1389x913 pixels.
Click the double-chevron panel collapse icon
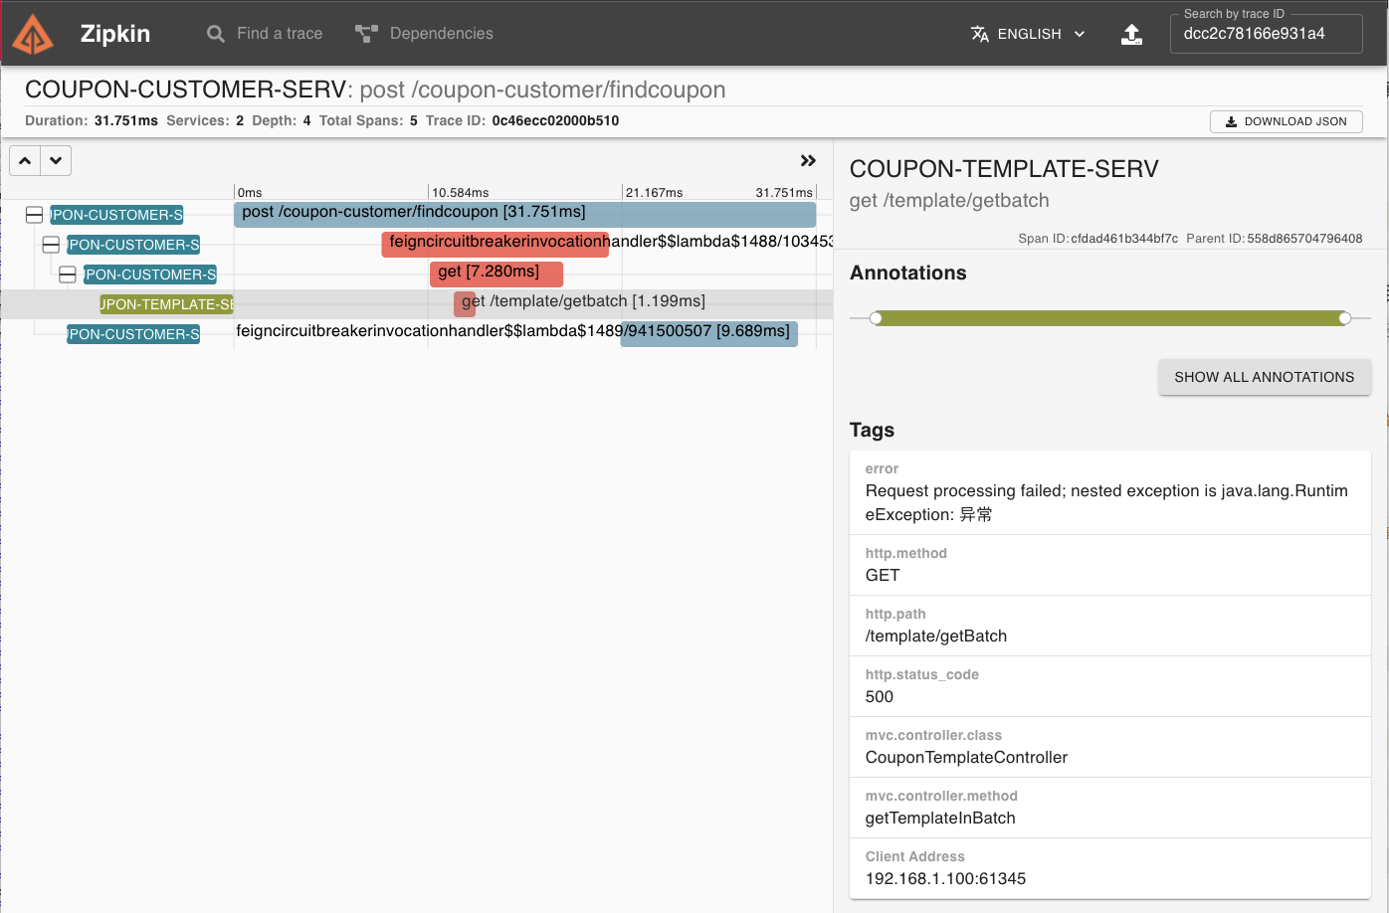[808, 161]
